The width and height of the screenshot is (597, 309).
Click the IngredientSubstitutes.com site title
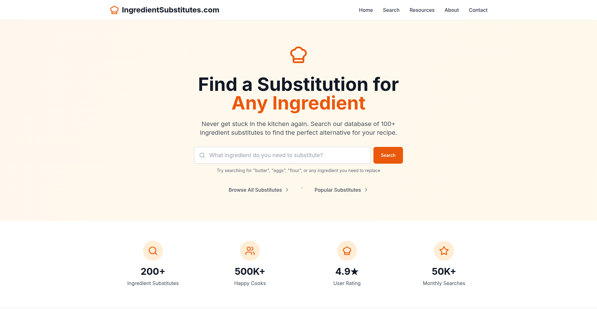click(x=170, y=10)
